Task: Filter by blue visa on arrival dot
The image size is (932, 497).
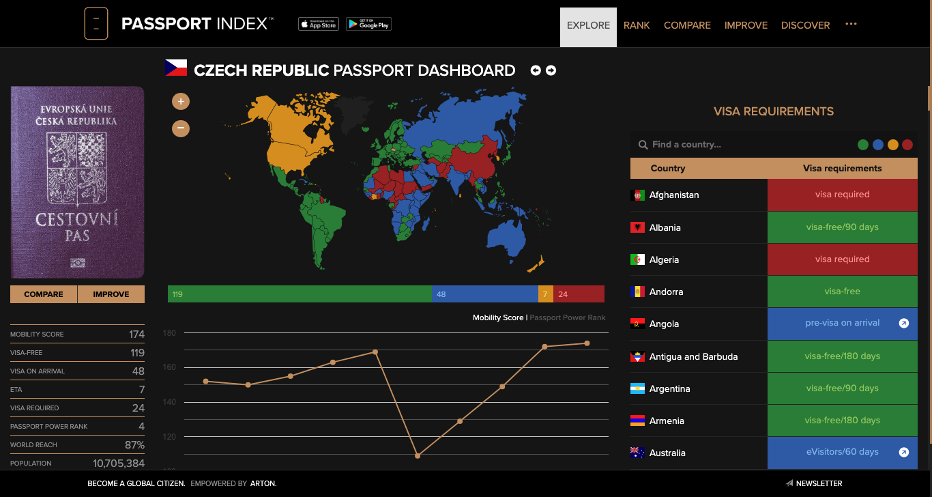Action: pyautogui.click(x=878, y=145)
